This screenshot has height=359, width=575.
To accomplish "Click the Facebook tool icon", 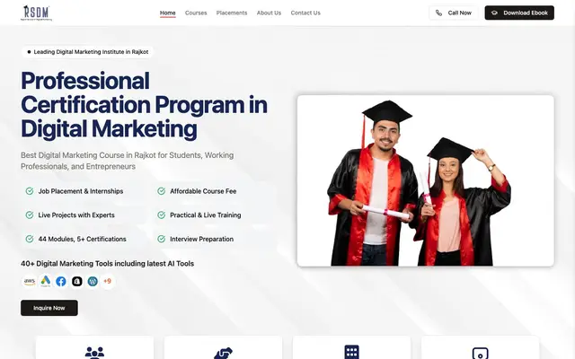I will click(x=61, y=281).
